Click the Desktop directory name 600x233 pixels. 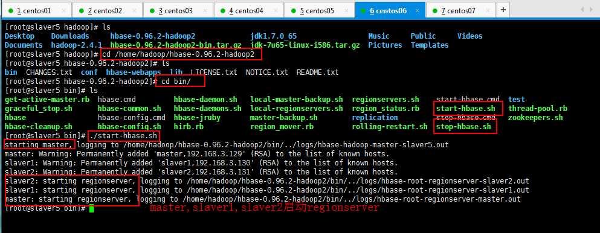[19, 36]
